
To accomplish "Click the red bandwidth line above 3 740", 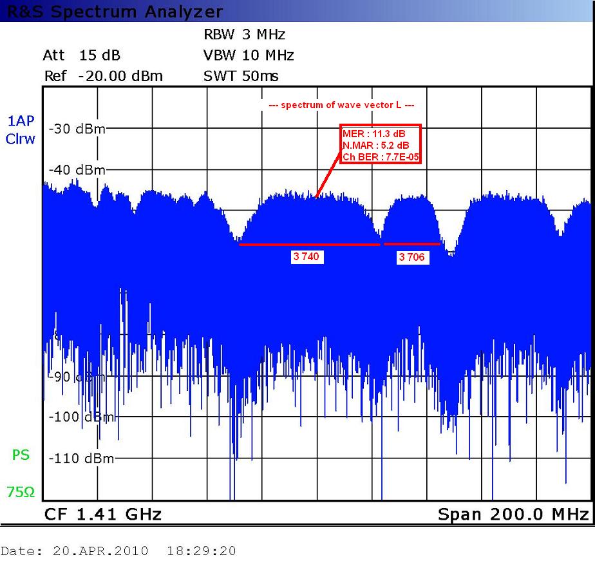I will coord(309,245).
